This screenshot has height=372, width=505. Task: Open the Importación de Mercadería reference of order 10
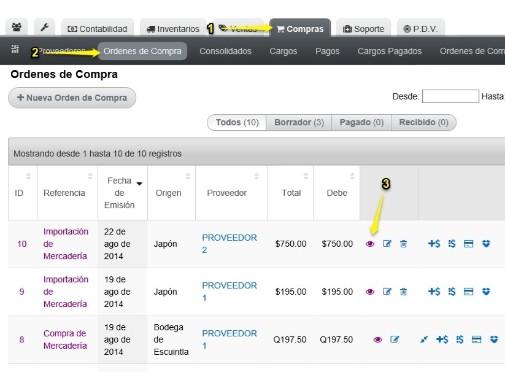(x=66, y=244)
